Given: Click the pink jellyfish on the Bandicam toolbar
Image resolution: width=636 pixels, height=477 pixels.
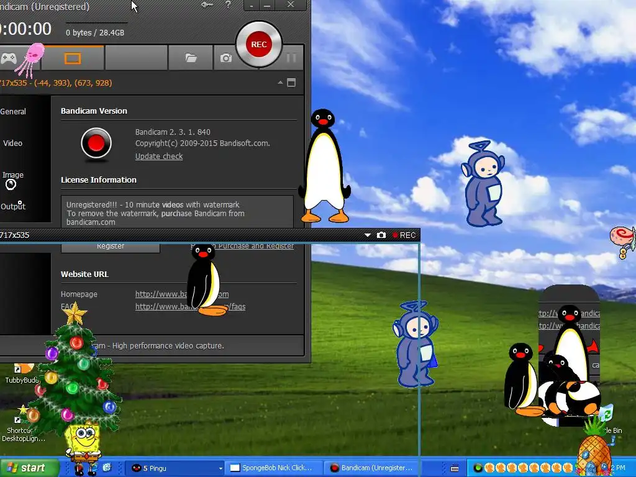Looking at the screenshot, I should pyautogui.click(x=30, y=60).
